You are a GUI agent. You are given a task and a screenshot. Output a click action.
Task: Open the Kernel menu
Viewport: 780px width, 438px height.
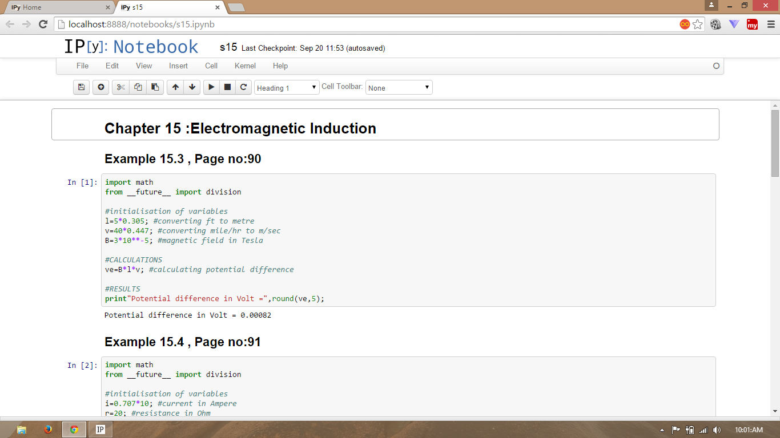(x=245, y=66)
